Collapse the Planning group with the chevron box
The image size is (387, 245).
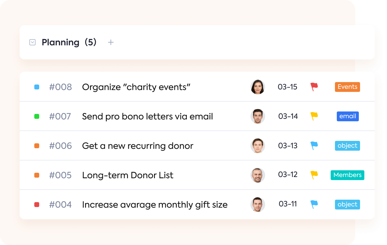tap(32, 42)
